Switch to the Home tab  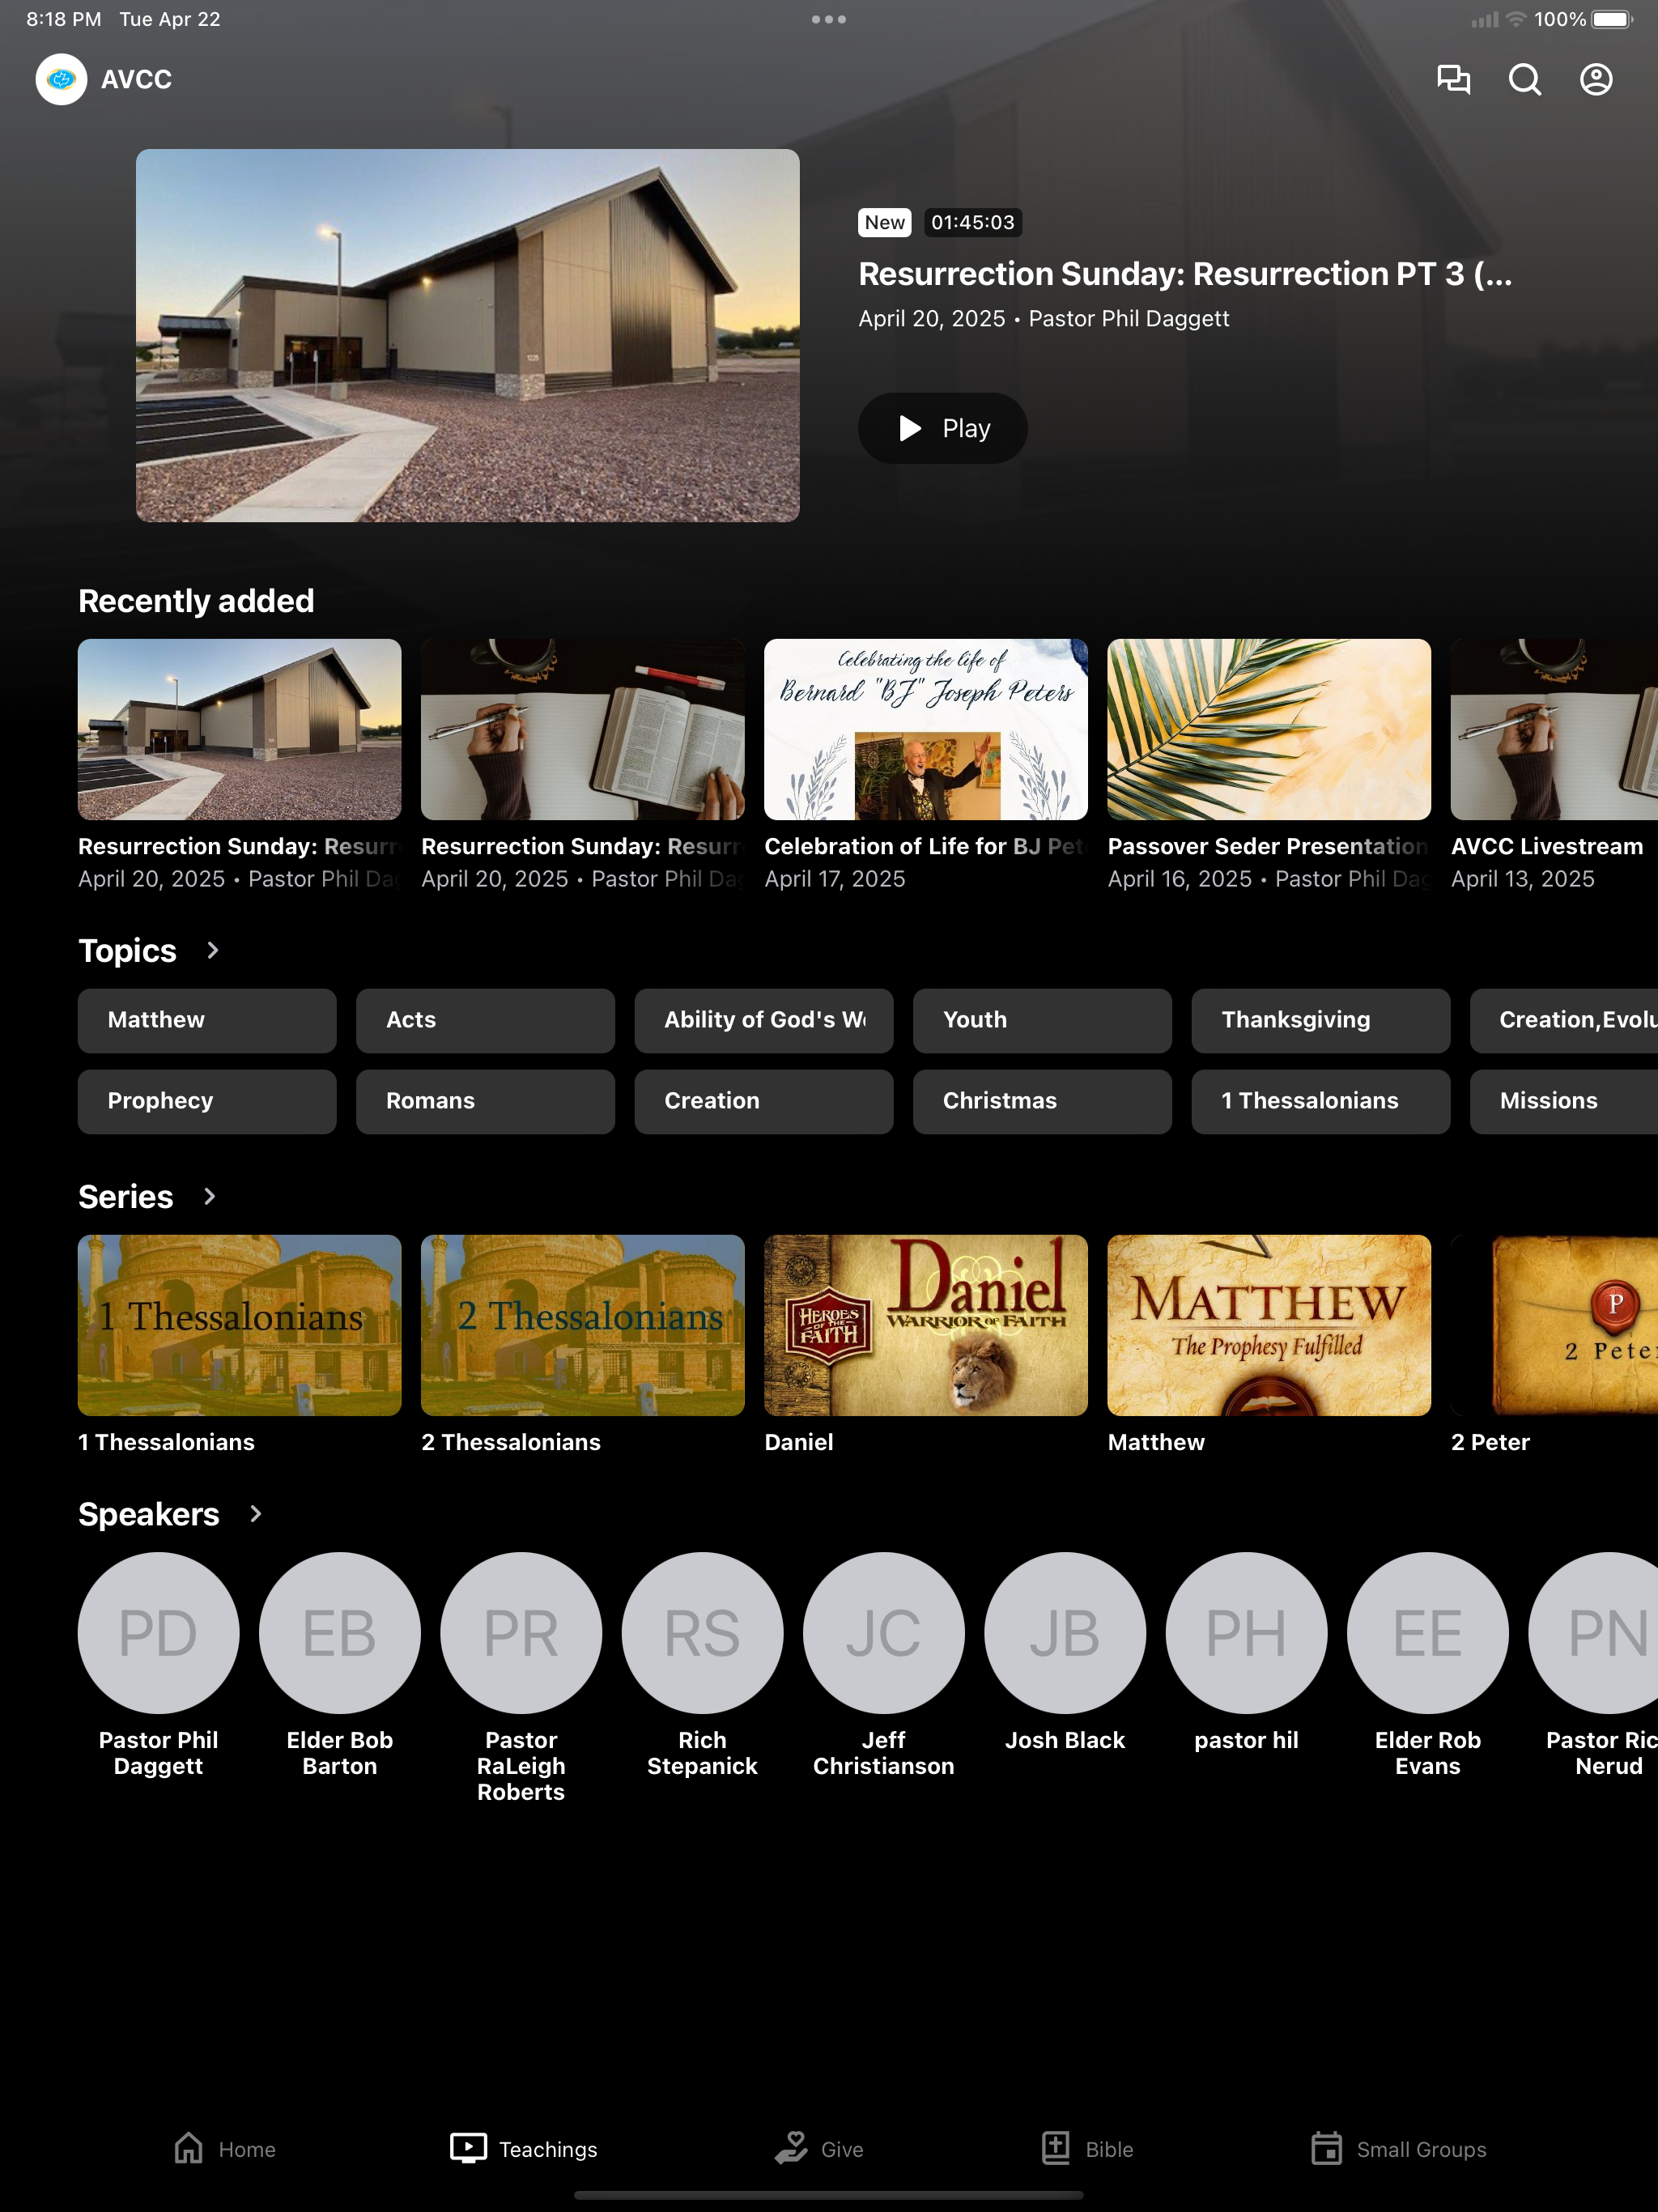(x=225, y=2149)
